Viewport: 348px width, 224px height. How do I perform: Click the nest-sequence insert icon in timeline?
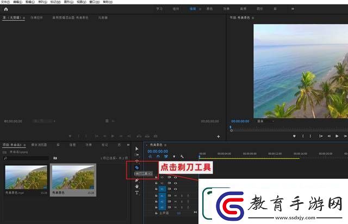pos(150,156)
